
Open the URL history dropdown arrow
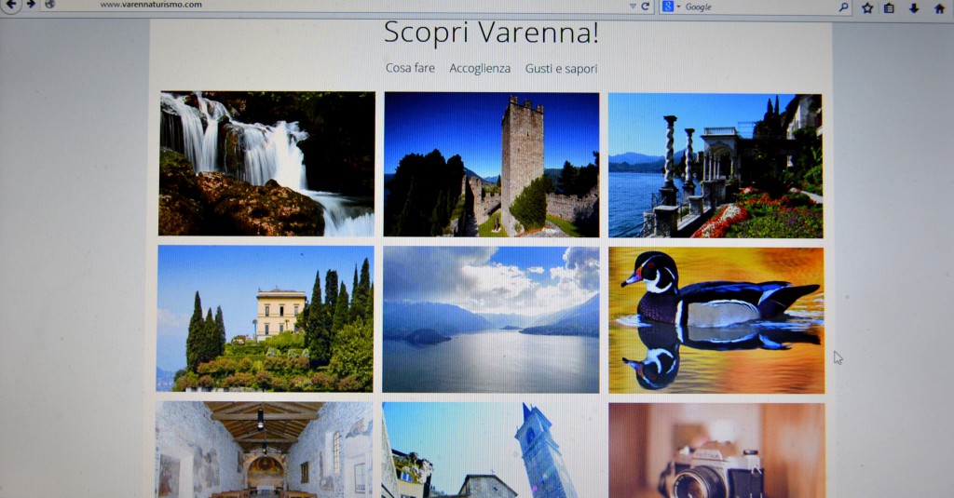(x=633, y=7)
